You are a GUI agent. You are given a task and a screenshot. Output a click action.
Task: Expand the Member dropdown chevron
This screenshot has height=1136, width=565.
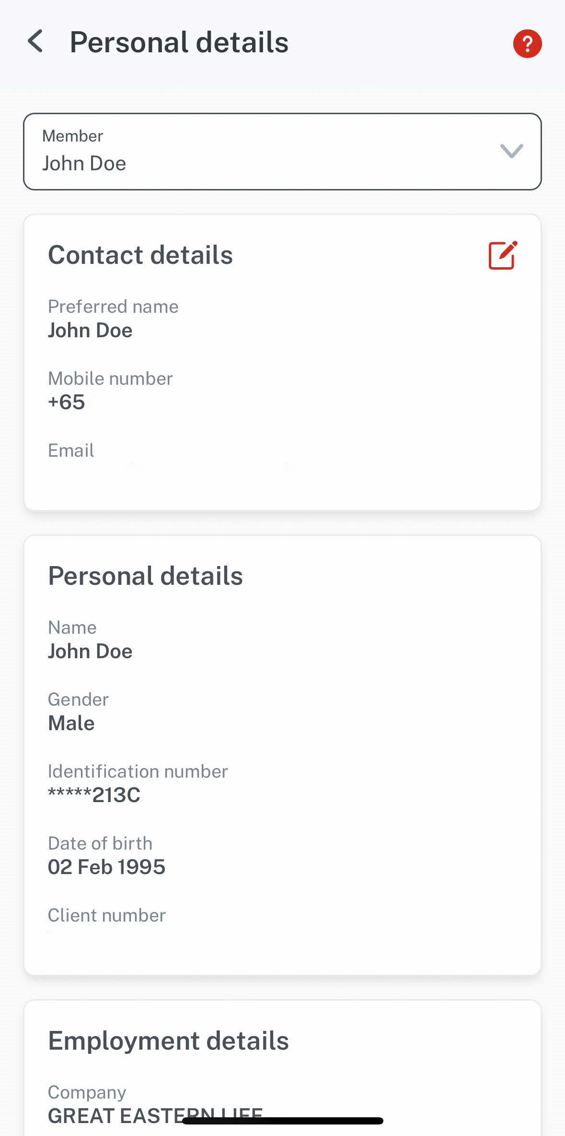tap(511, 151)
